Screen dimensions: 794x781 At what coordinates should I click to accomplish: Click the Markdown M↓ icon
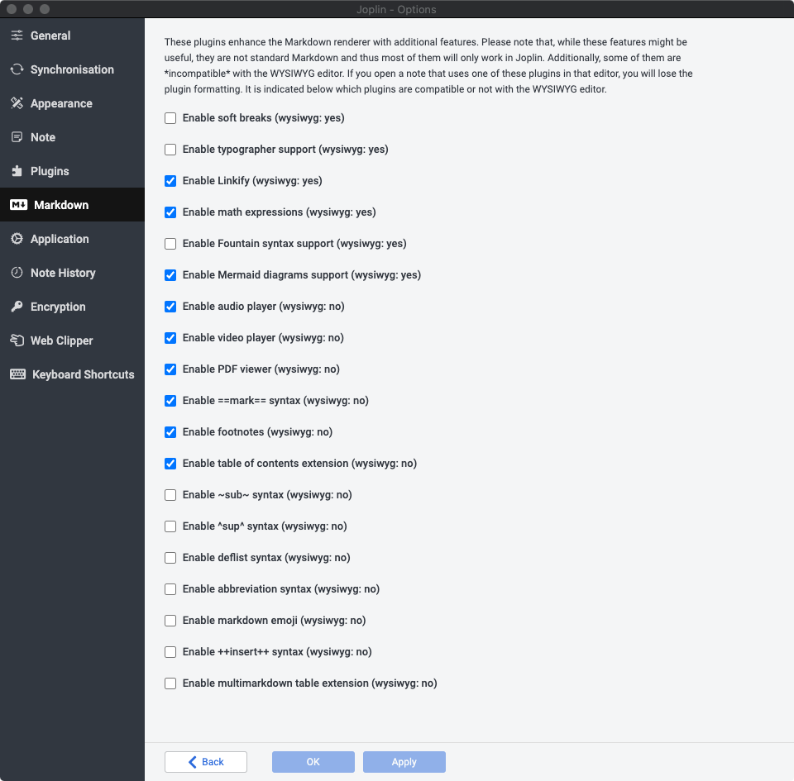tap(19, 205)
